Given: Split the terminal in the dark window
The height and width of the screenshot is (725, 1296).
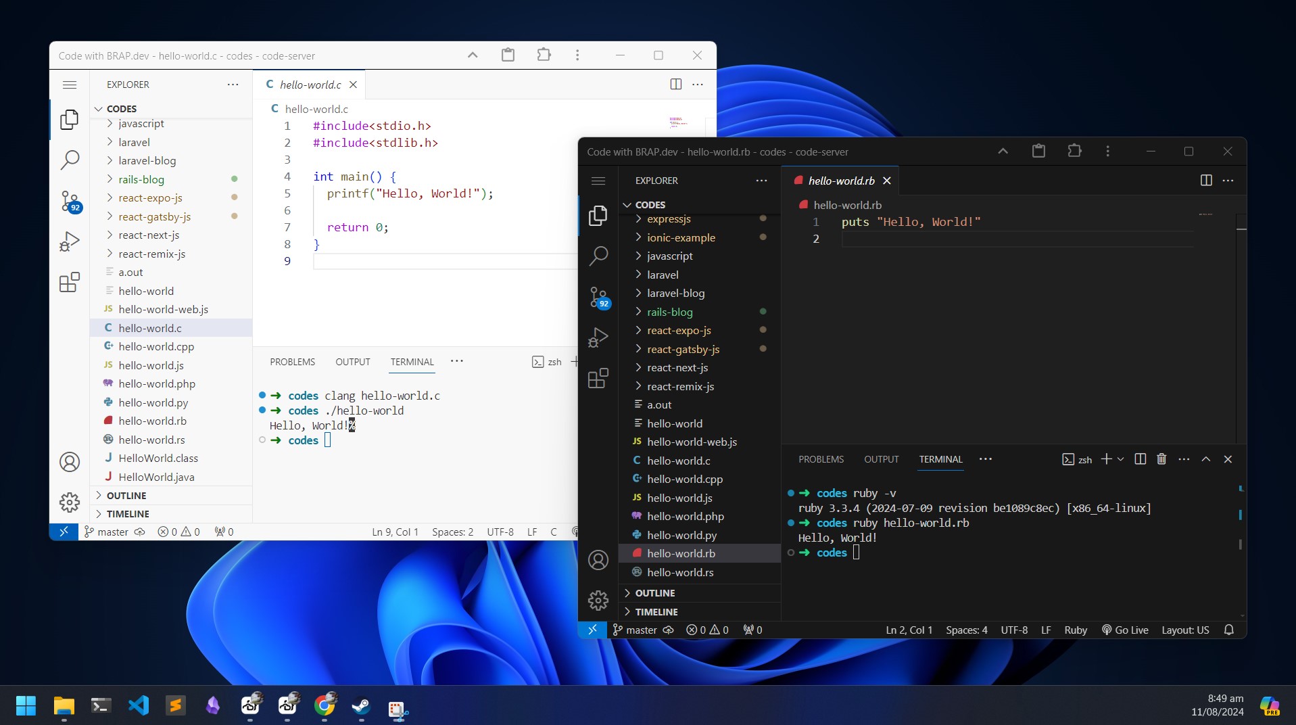Looking at the screenshot, I should pos(1140,459).
